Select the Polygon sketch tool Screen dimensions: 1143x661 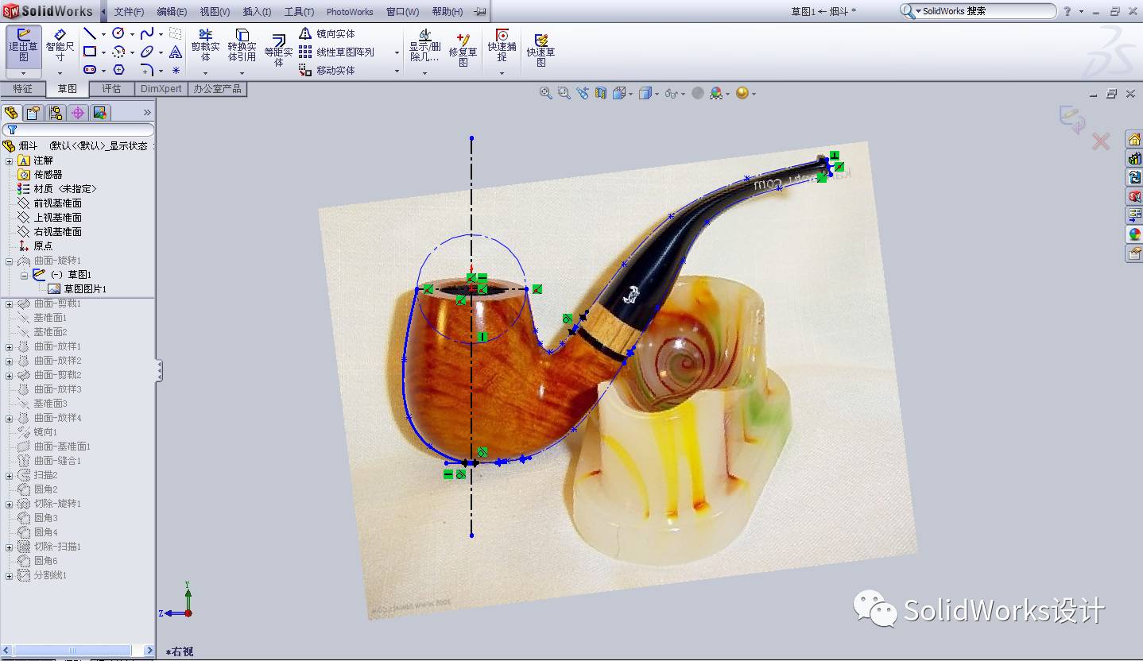click(118, 70)
